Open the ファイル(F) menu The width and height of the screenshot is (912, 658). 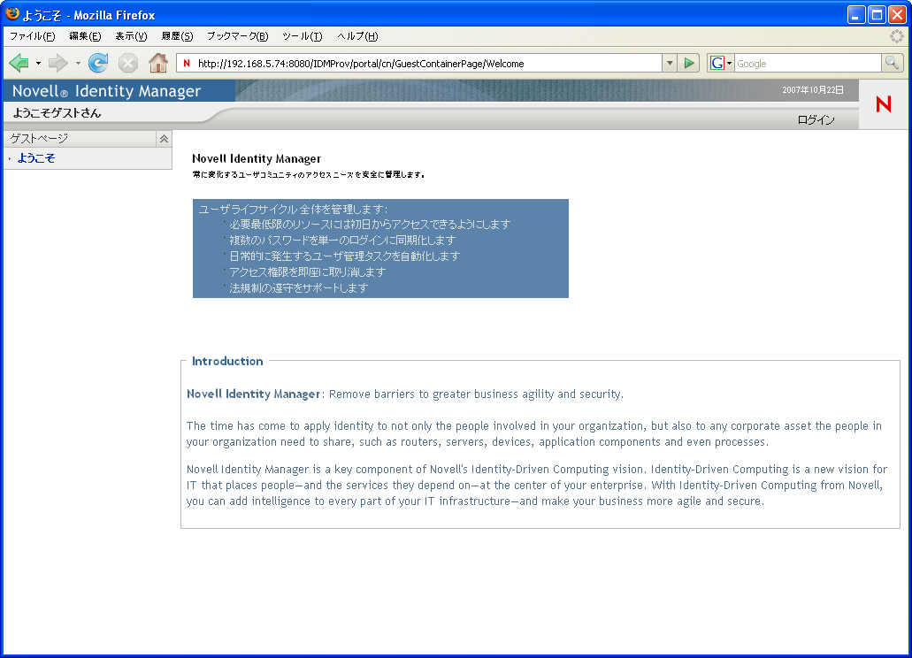click(x=32, y=36)
